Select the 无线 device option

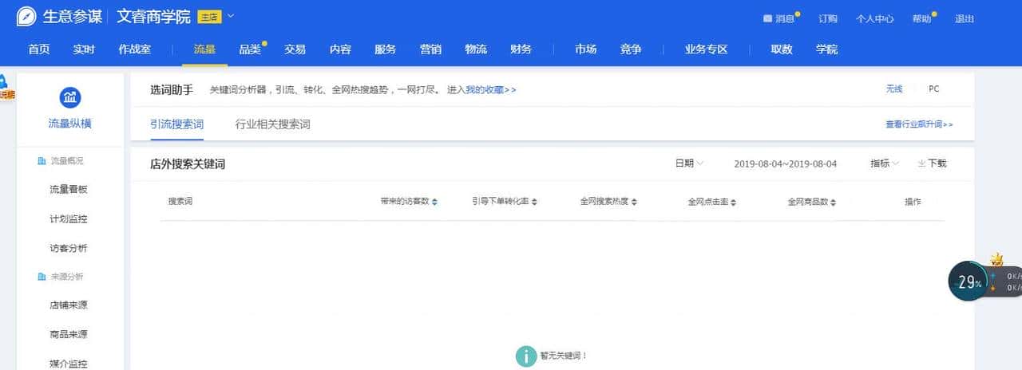(894, 89)
